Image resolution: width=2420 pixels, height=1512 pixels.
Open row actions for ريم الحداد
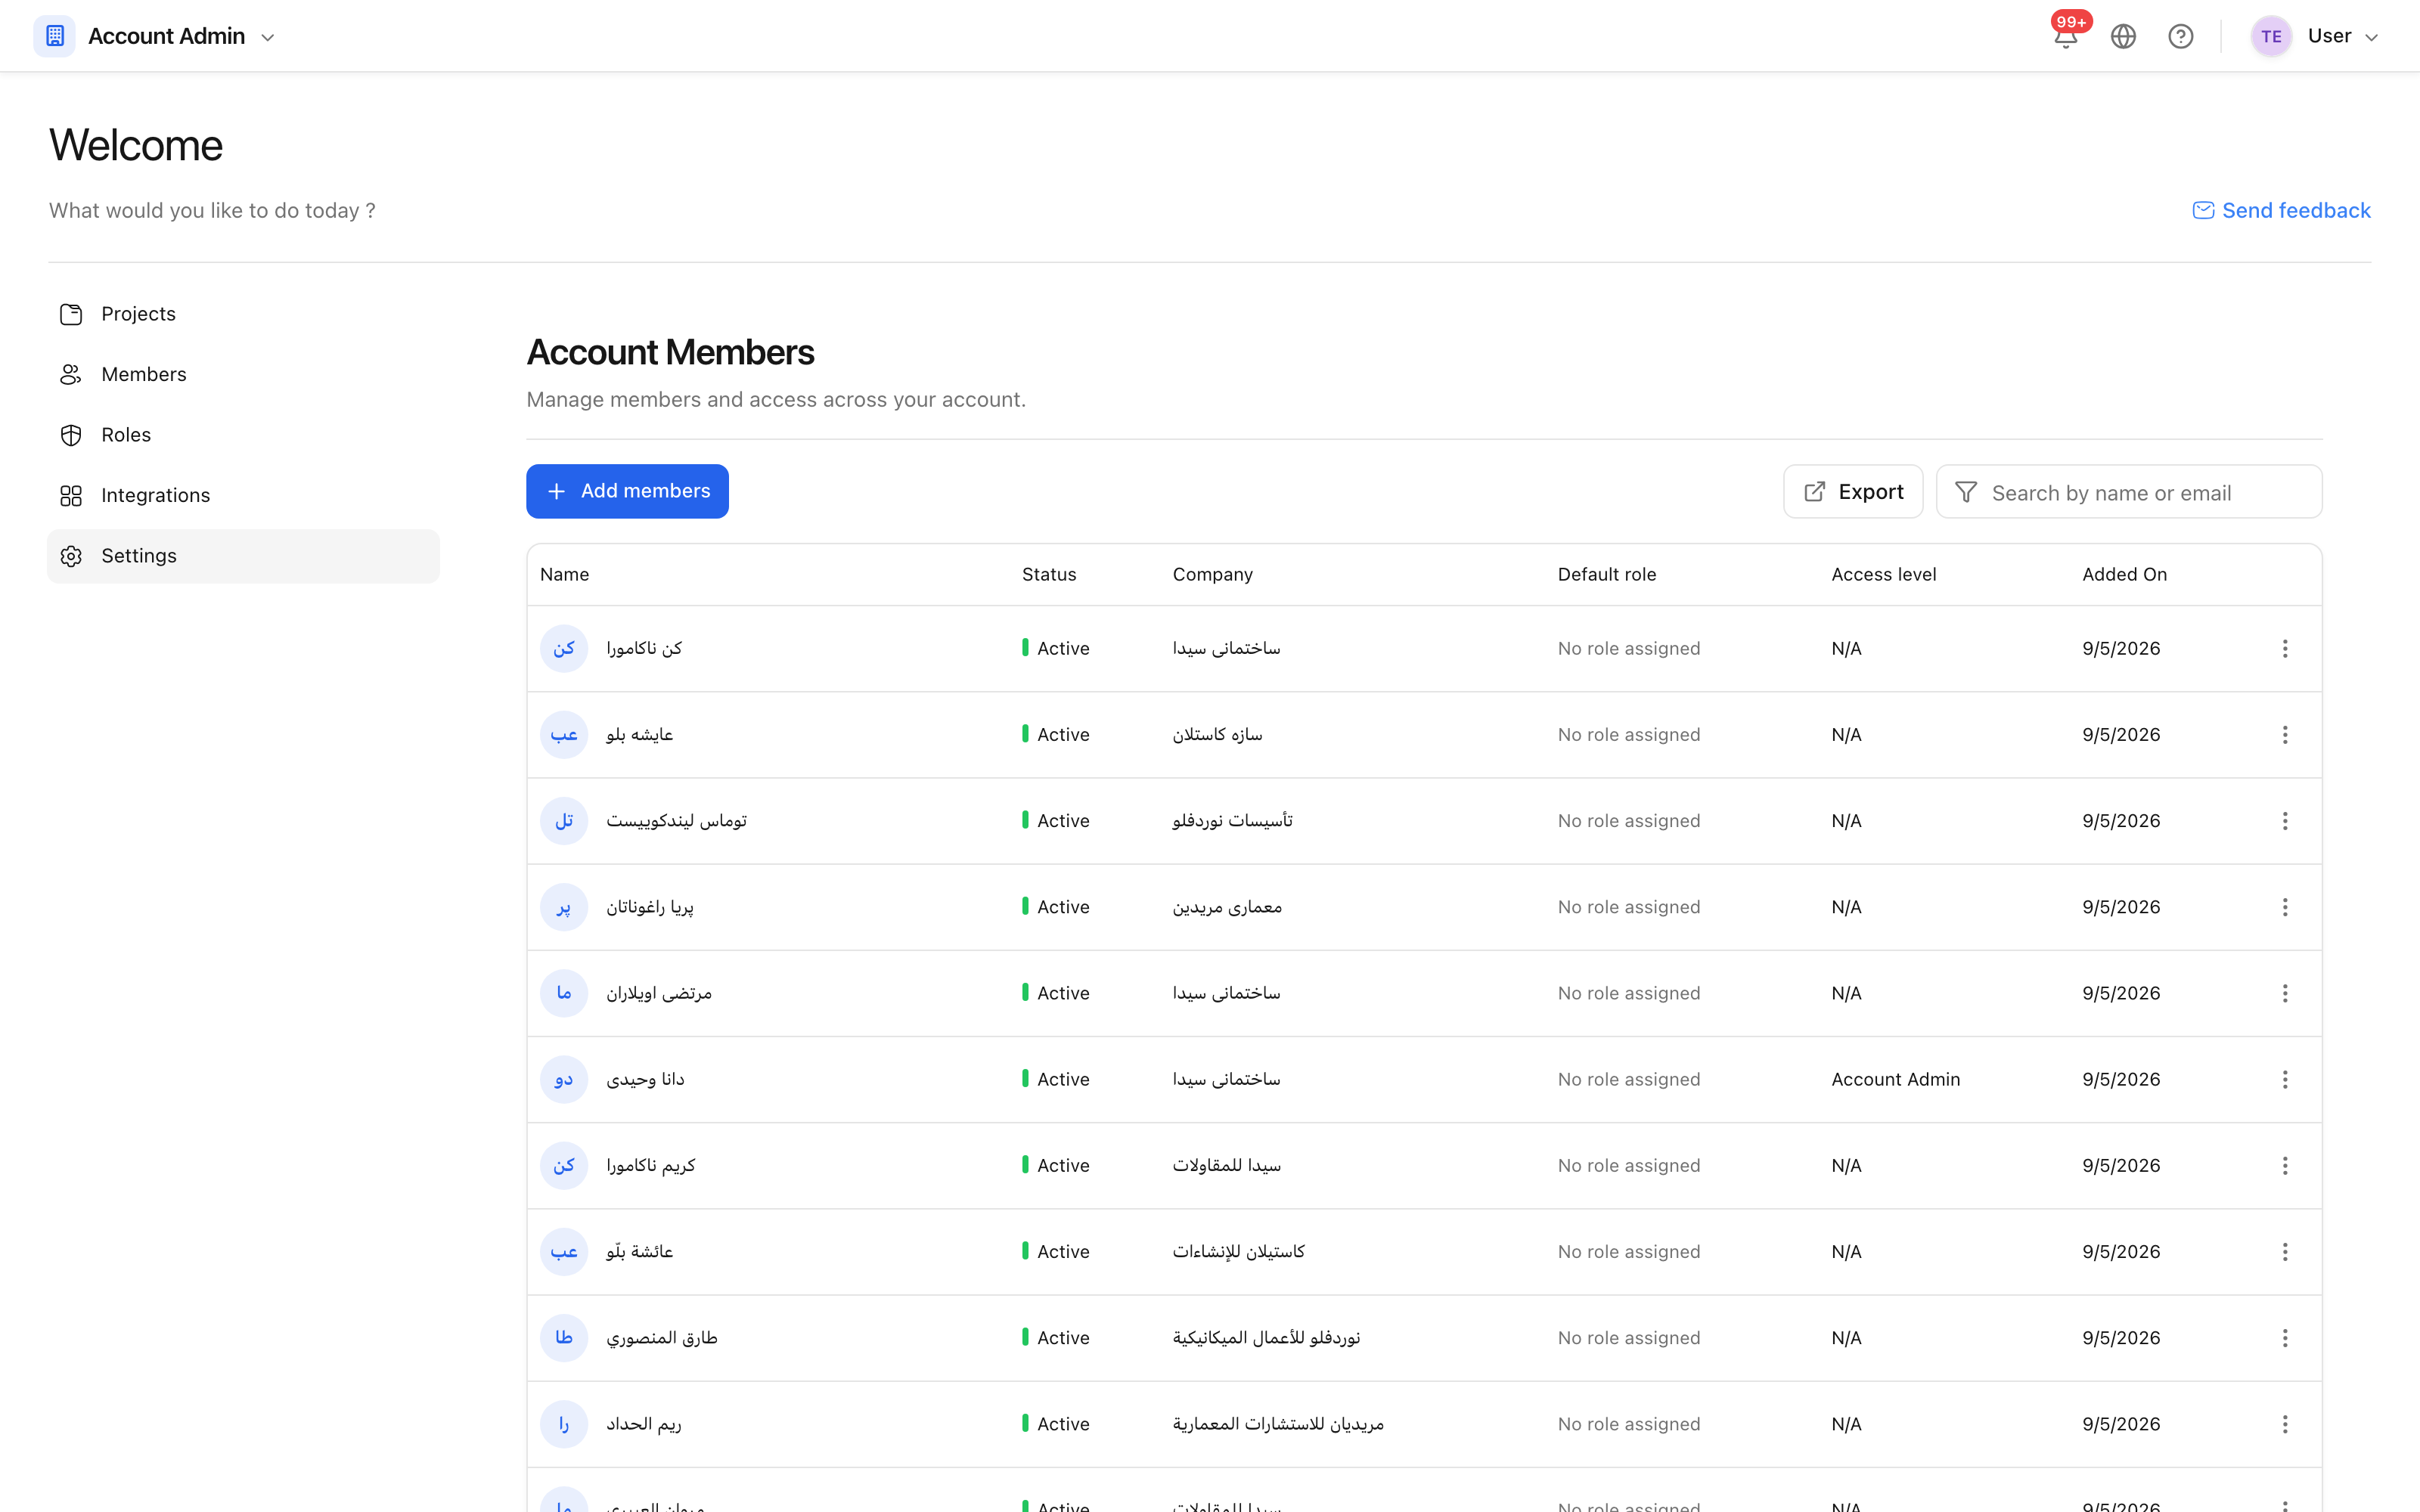2285,1424
